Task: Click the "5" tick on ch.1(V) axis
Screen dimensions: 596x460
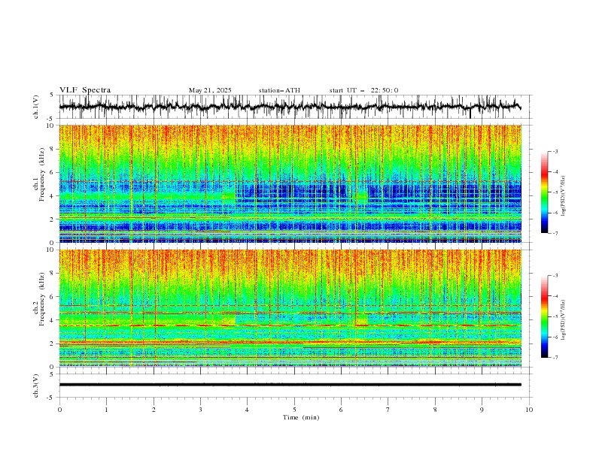Action: (x=52, y=95)
